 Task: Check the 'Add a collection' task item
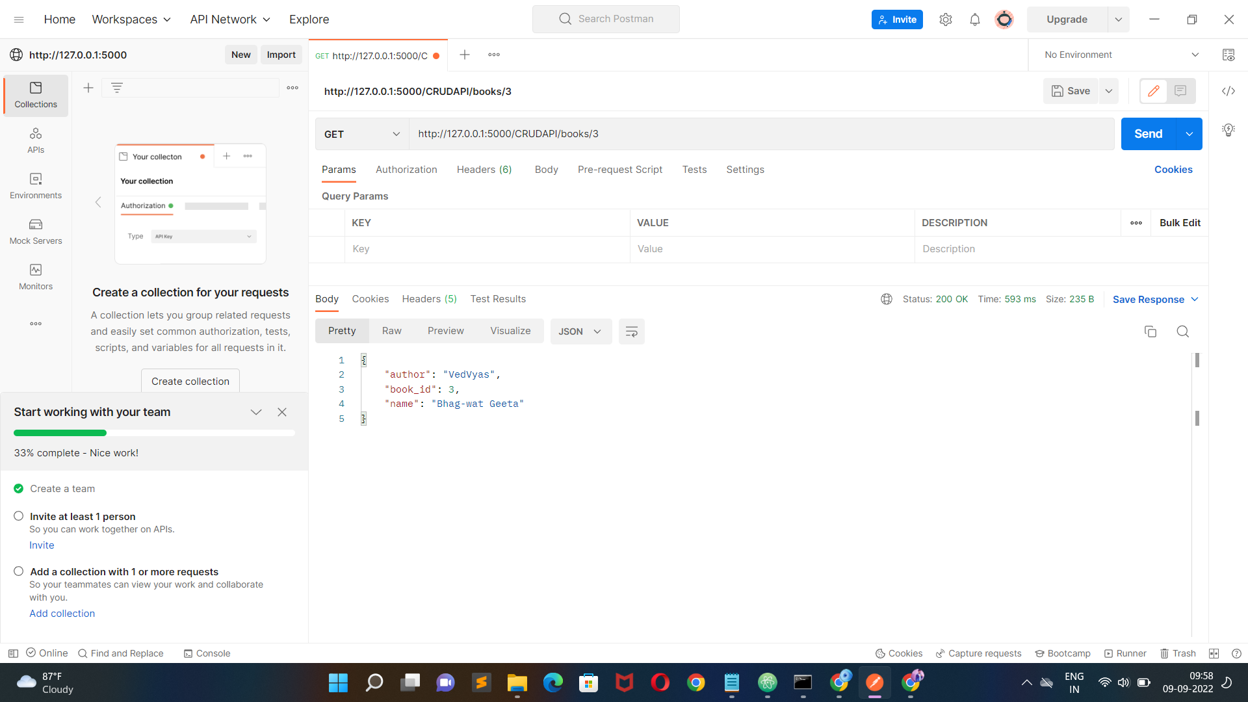pos(19,571)
